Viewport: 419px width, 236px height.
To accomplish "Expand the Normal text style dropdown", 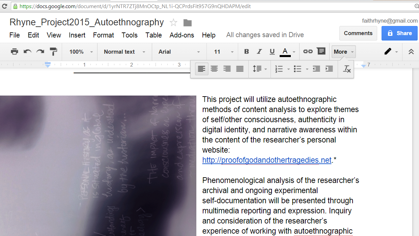I will [124, 52].
